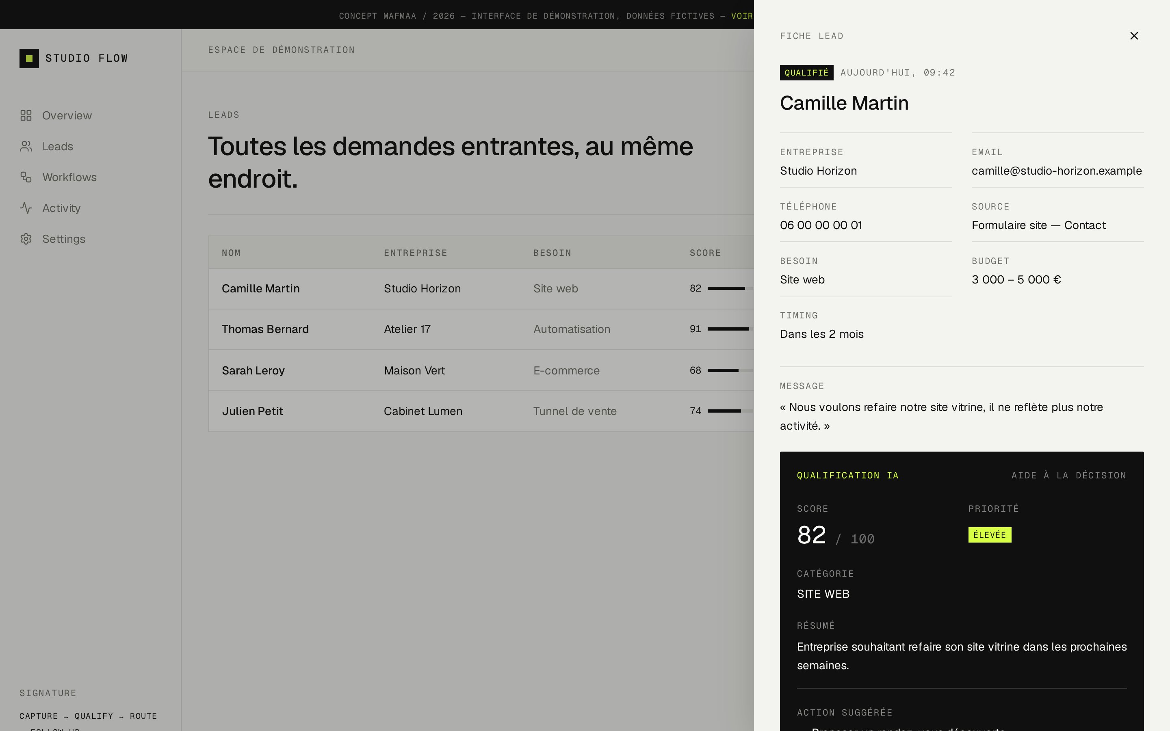
Task: Click the Leads people icon
Action: coord(26,147)
